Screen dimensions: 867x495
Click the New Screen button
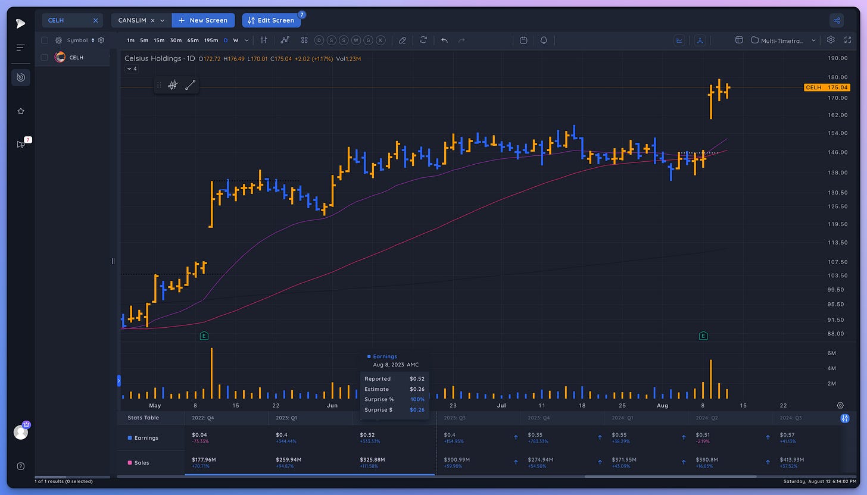pos(203,20)
